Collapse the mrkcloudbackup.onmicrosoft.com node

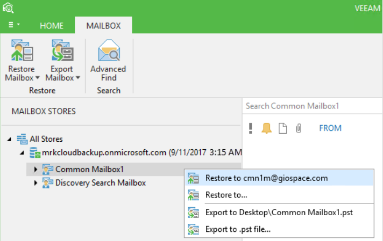pyautogui.click(x=22, y=153)
